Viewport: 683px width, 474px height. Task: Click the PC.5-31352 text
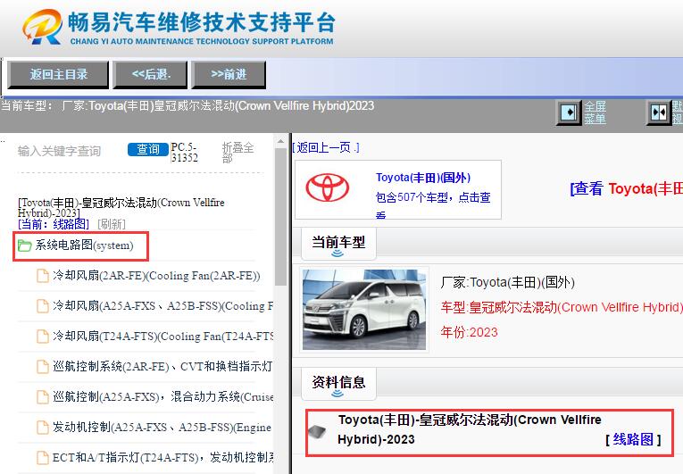click(x=184, y=153)
